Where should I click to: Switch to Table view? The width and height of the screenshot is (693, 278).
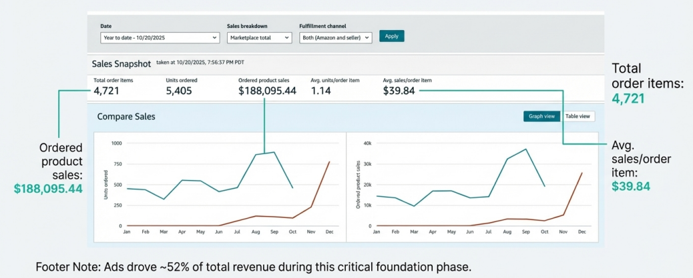click(577, 116)
